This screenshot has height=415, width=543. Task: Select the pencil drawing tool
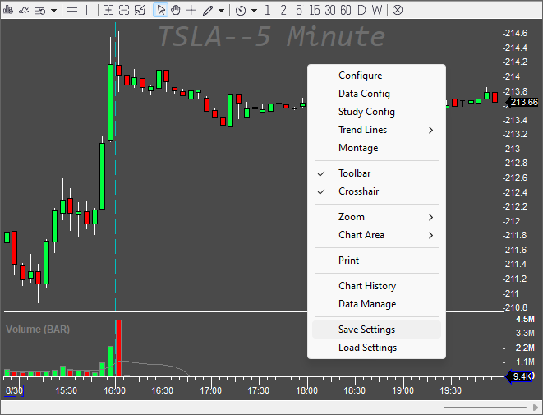tap(208, 11)
